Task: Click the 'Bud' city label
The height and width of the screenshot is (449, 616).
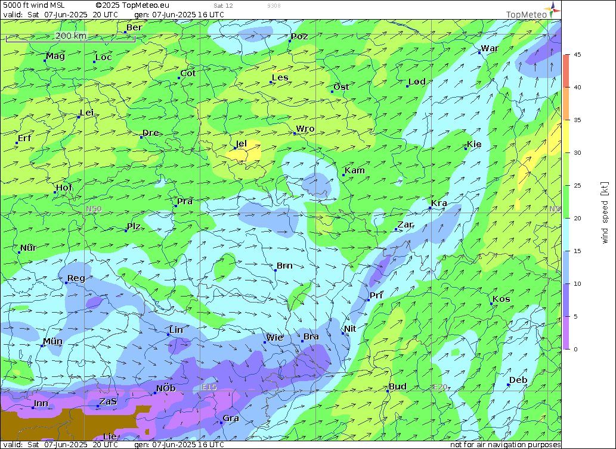Action: point(398,386)
